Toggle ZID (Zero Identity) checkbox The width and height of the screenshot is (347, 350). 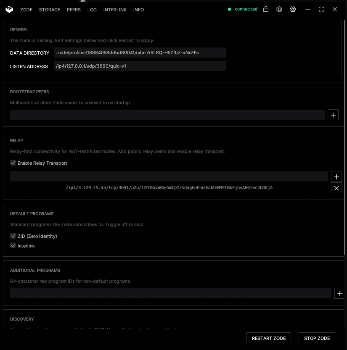(13, 236)
